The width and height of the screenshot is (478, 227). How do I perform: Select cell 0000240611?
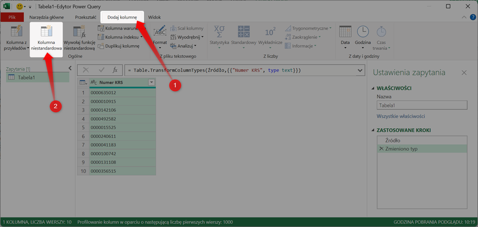click(x=122, y=136)
